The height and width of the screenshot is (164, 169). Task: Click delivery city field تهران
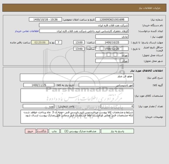tap(112, 61)
